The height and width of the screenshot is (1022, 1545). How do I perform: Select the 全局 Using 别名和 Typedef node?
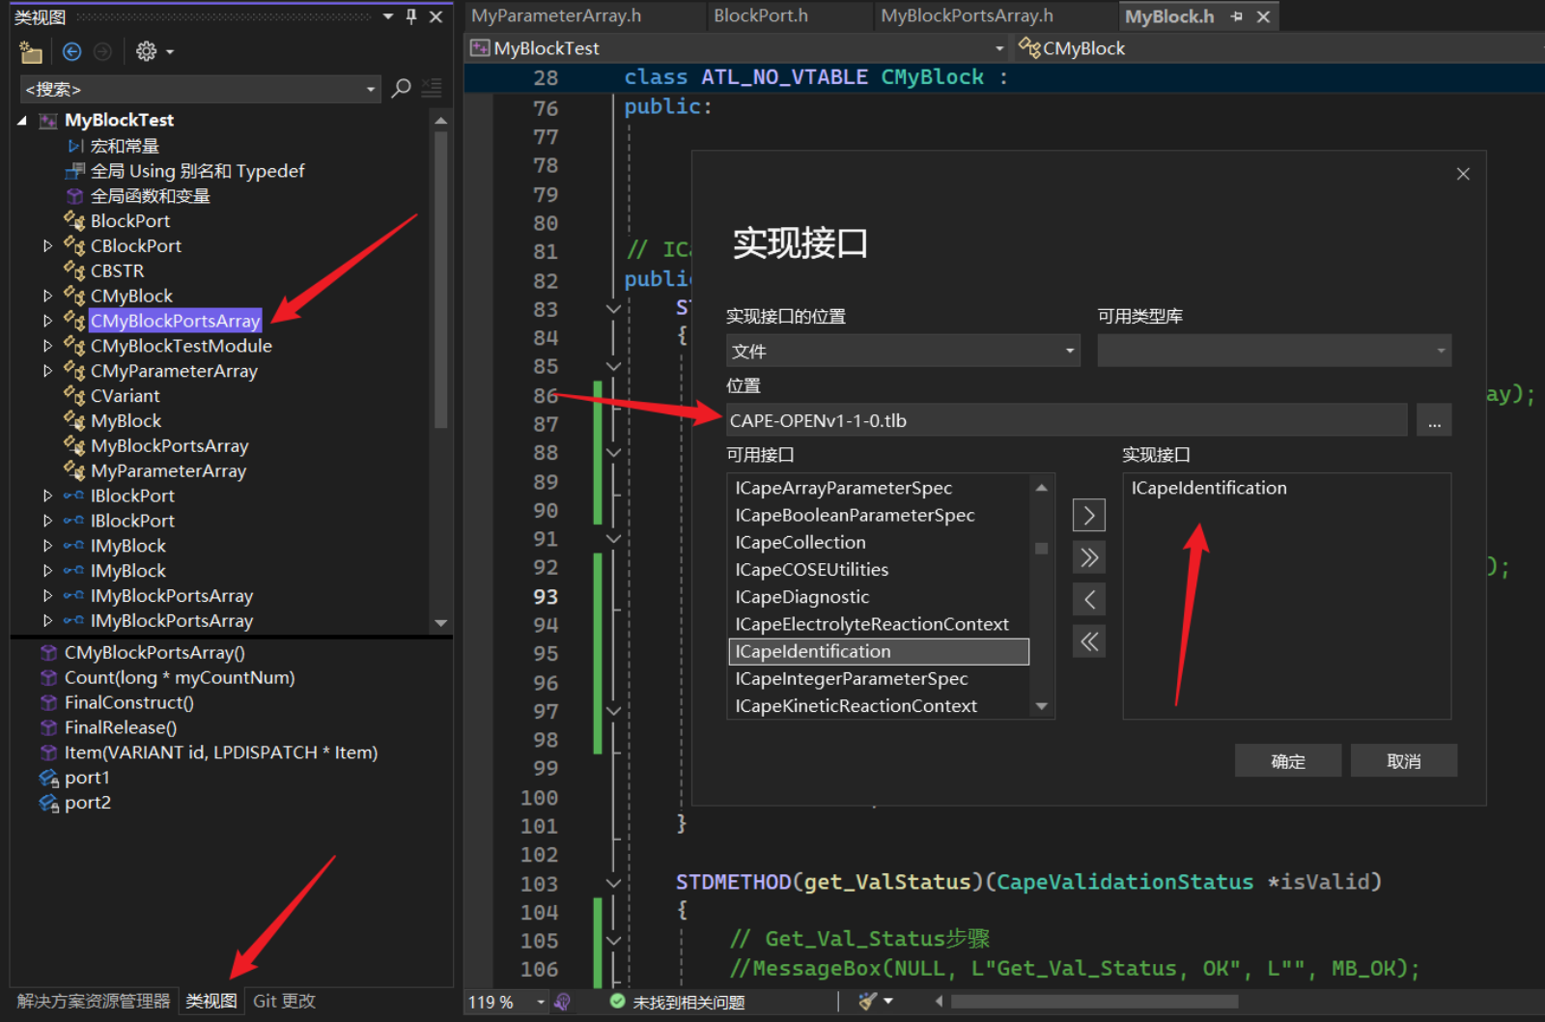(x=197, y=171)
